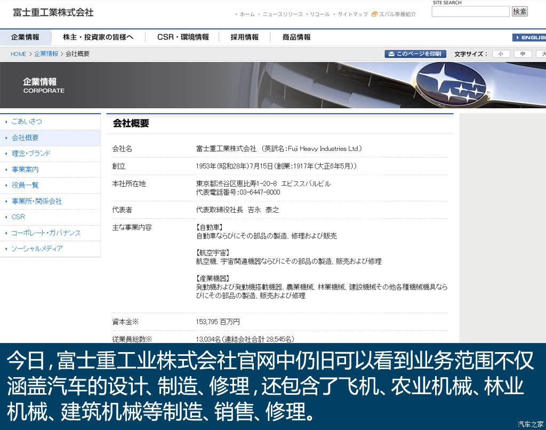Click the 富士重工業株式会社 site logo
This screenshot has height=430, width=546.
tap(53, 13)
